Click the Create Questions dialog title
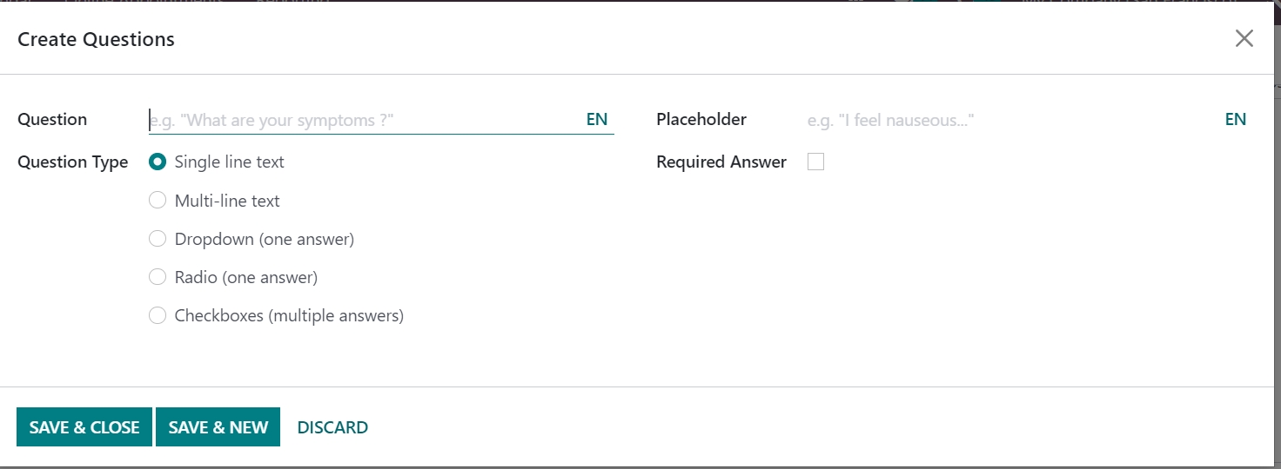 coord(96,39)
